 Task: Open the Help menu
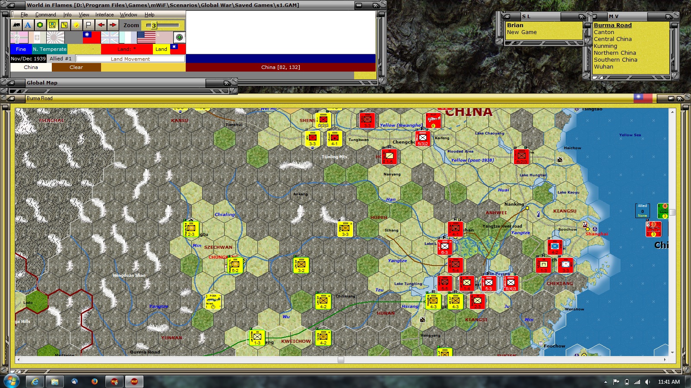point(149,15)
